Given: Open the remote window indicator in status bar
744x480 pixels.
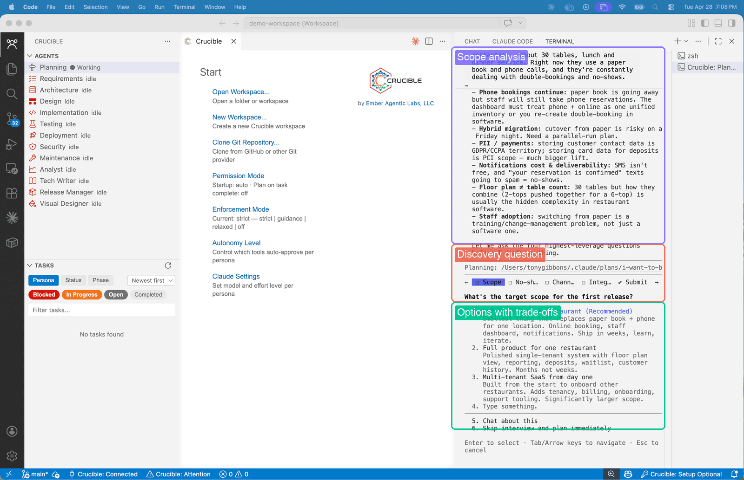Looking at the screenshot, I should (x=9, y=474).
